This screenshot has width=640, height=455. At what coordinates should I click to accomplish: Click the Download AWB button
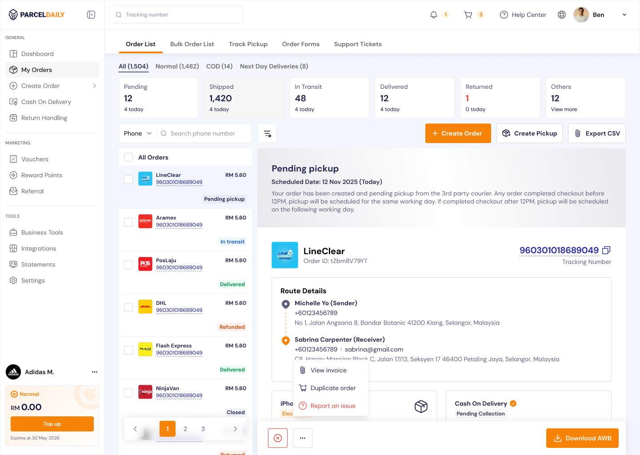(x=582, y=438)
